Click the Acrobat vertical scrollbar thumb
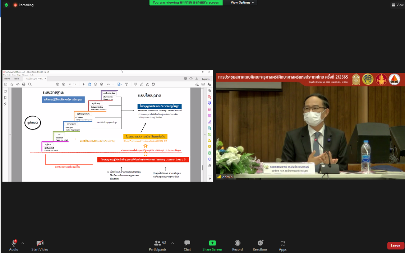 coord(202,168)
